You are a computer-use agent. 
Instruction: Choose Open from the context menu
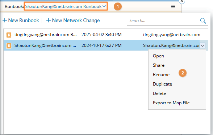pos(158,56)
